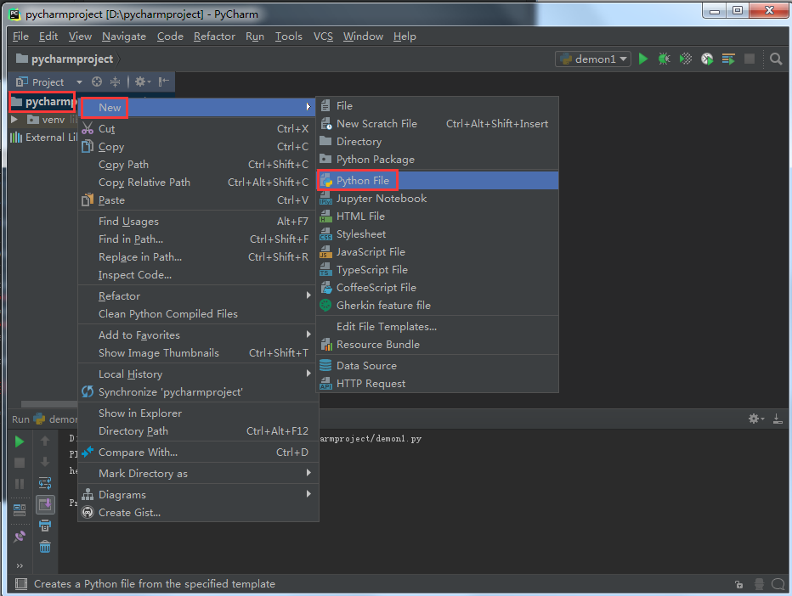This screenshot has width=792, height=596.
Task: Select Python Package in the New submenu
Action: pos(438,160)
